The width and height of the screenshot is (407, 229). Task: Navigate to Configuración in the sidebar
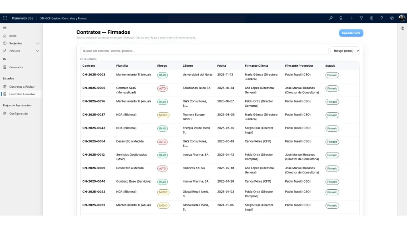(x=18, y=114)
